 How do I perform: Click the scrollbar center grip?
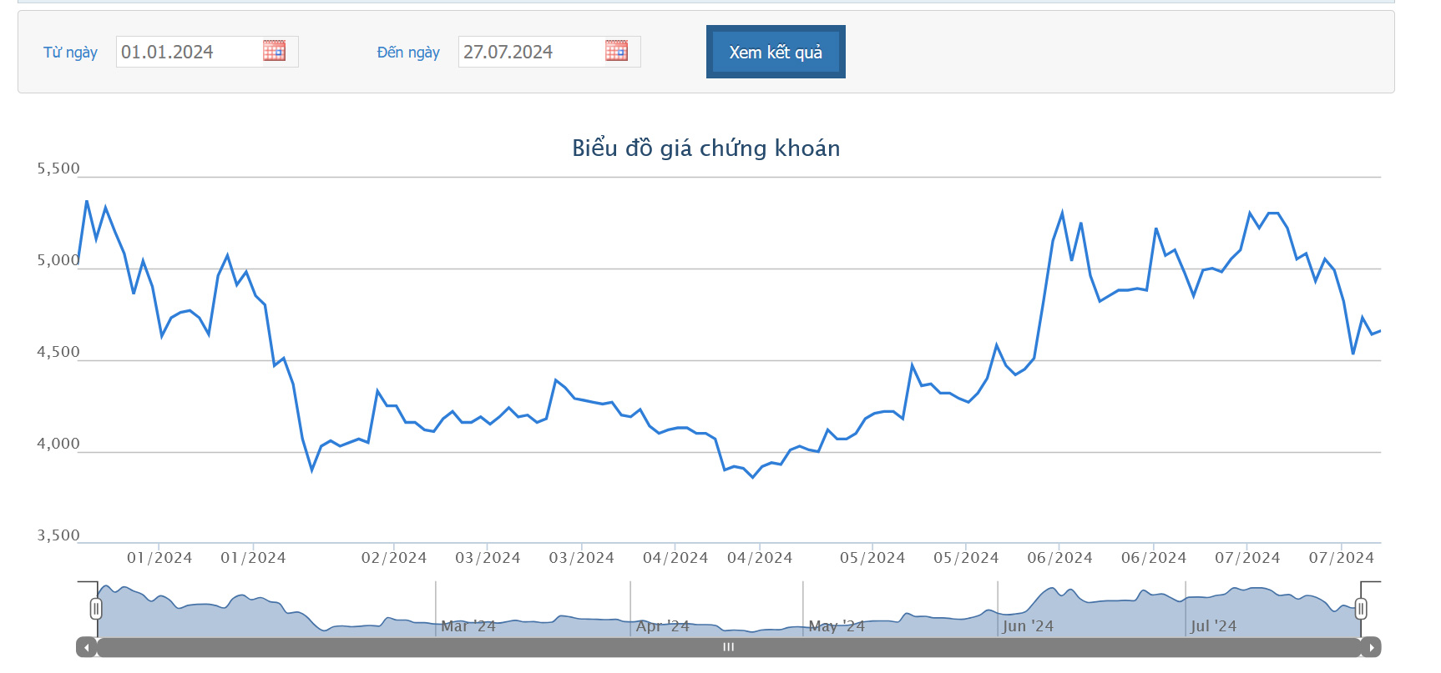pos(728,647)
